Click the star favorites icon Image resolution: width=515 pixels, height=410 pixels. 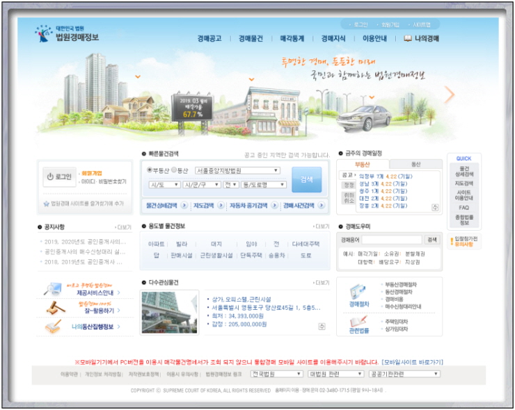[x=47, y=204]
